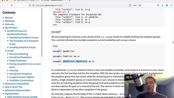Click the padlock site info icon
This screenshot has width=174, height=98.
33,5
